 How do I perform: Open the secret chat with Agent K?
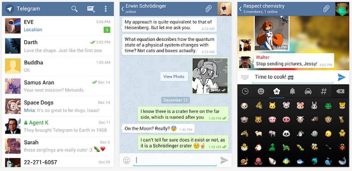point(58,126)
